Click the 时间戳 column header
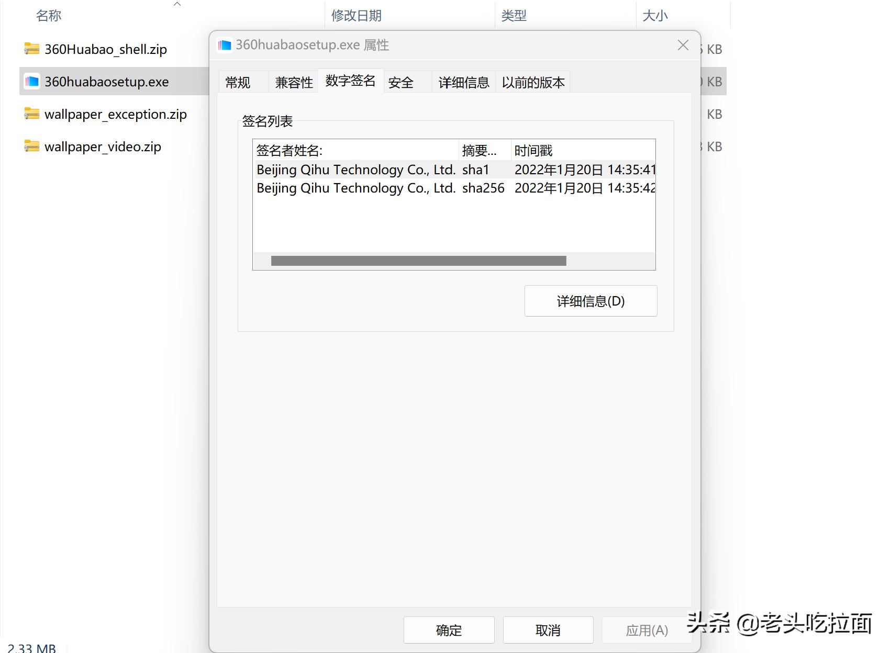 point(583,151)
